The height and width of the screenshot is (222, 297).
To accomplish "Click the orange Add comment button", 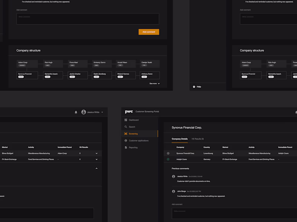I will (x=149, y=32).
